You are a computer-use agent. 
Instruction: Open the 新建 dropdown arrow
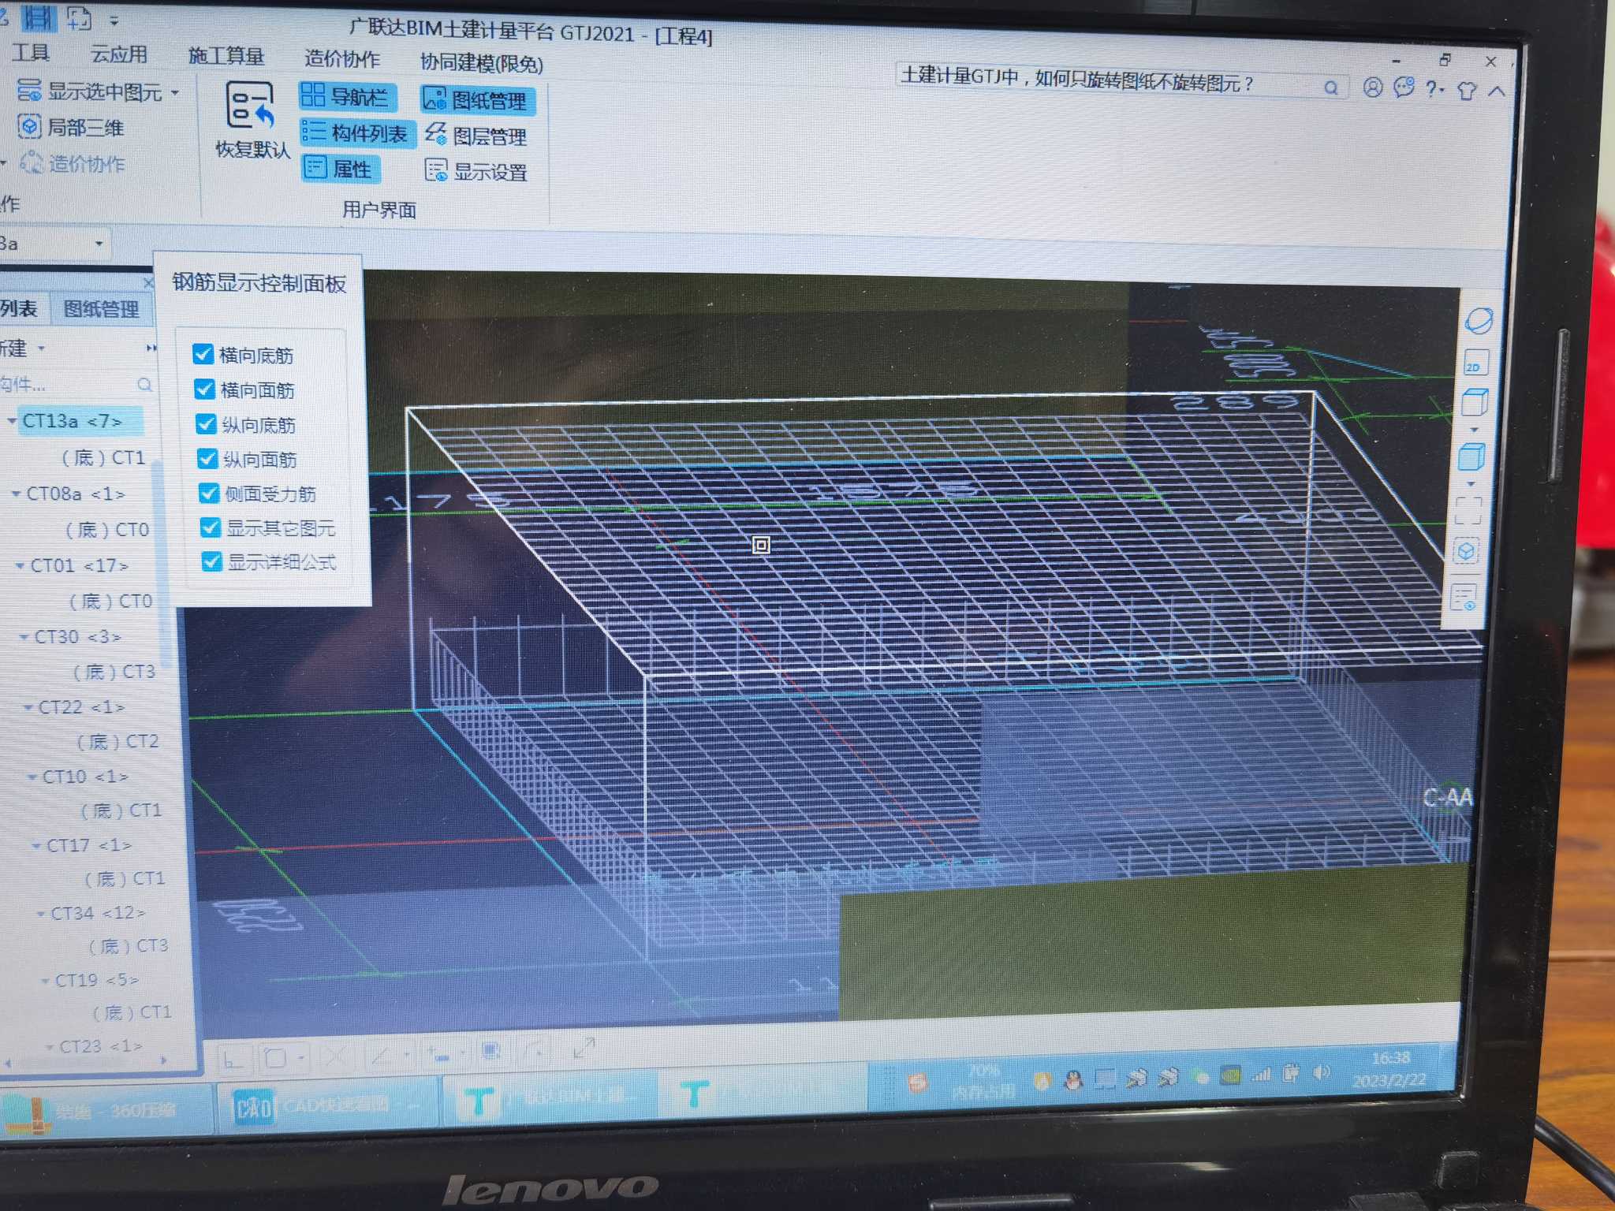coord(41,348)
